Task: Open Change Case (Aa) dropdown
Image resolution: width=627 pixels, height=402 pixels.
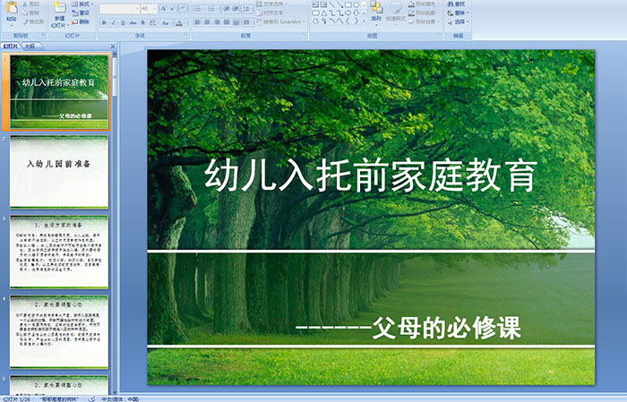Action: click(x=166, y=22)
